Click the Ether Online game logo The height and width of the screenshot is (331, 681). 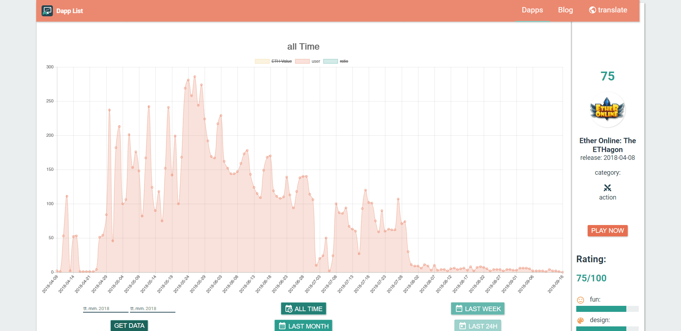[608, 110]
